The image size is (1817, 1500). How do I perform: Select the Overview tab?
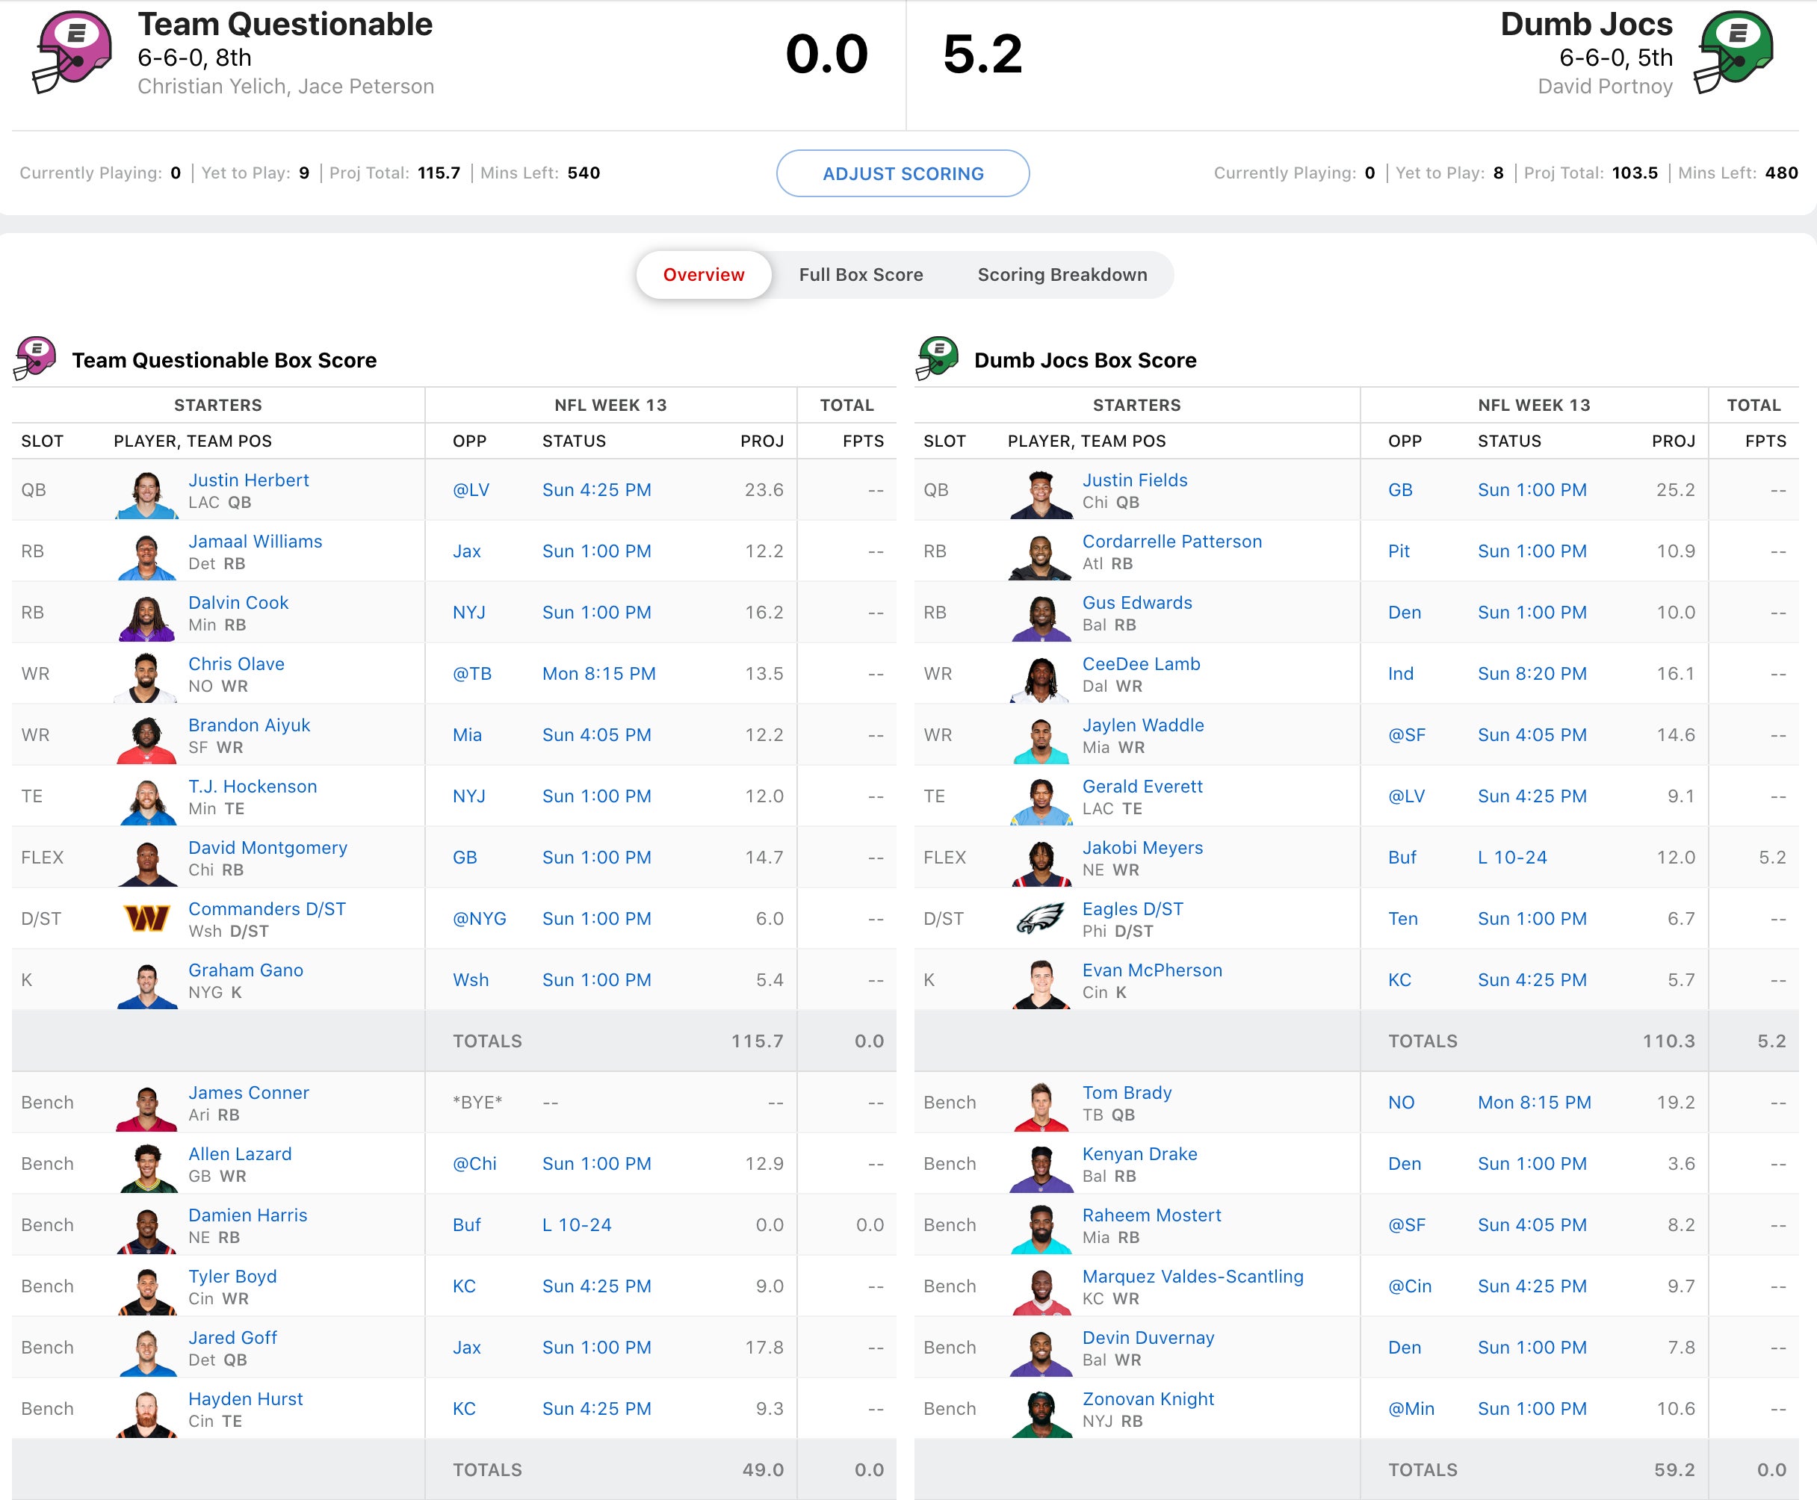coord(703,275)
